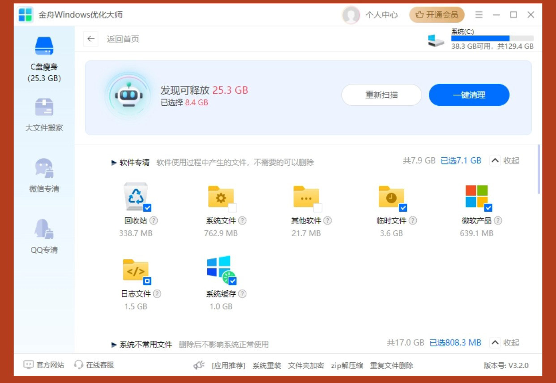Click the 系统文件 folder icon
The width and height of the screenshot is (556, 383).
pyautogui.click(x=221, y=196)
